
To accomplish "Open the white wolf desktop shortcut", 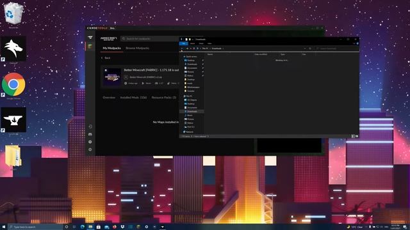I will [13, 50].
